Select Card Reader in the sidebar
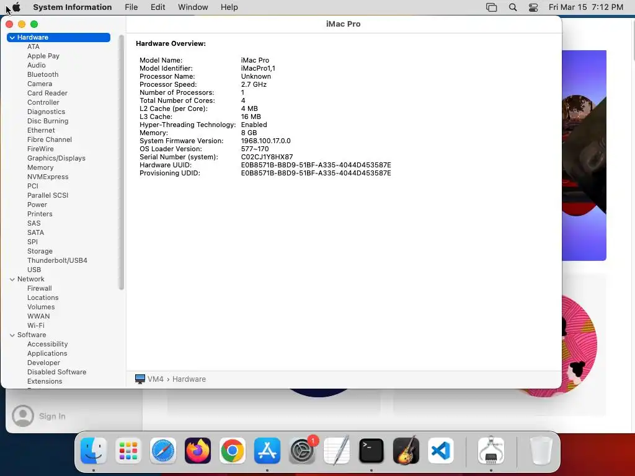 pyautogui.click(x=47, y=93)
